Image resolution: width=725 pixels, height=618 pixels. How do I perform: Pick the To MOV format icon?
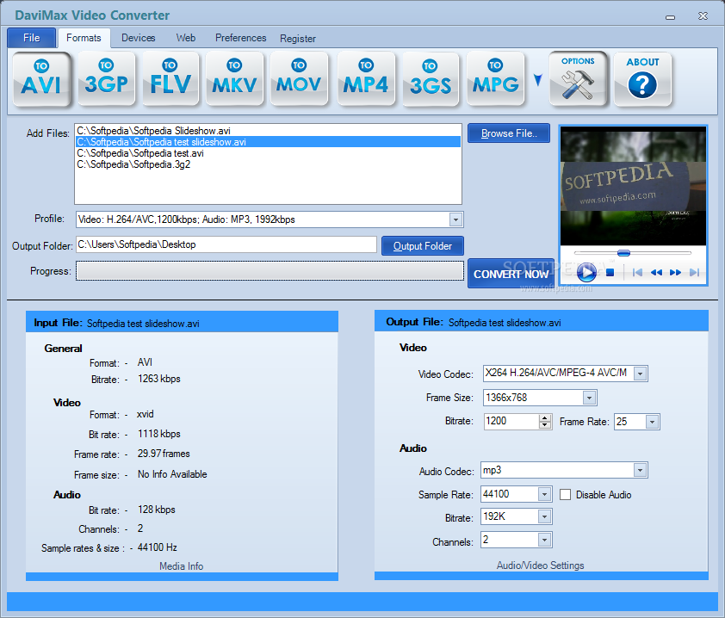299,79
